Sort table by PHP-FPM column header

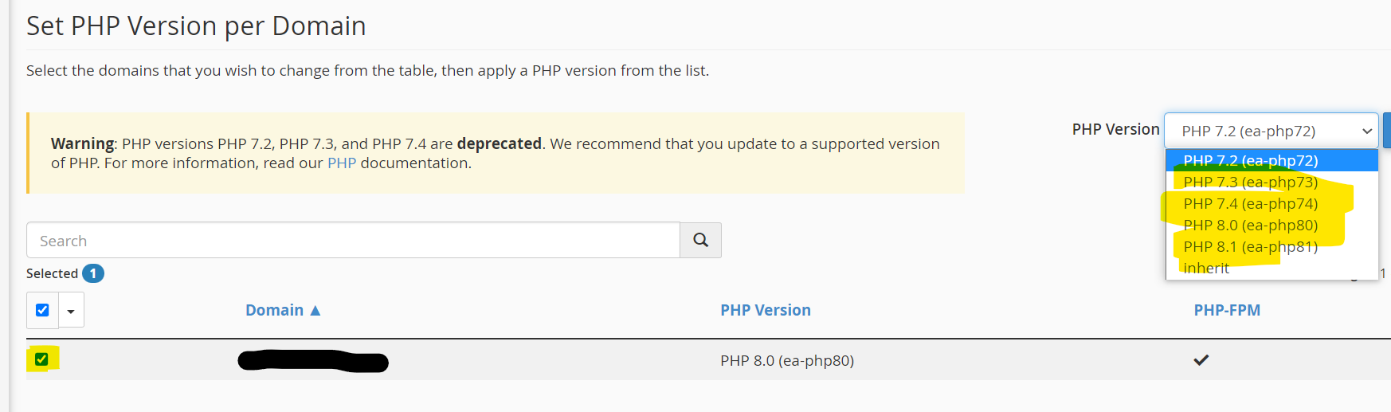point(1227,310)
